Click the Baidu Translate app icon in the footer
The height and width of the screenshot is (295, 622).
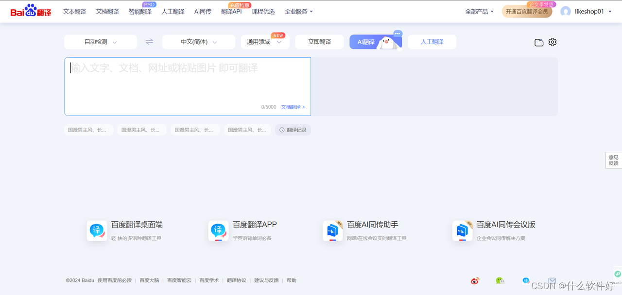click(x=526, y=280)
